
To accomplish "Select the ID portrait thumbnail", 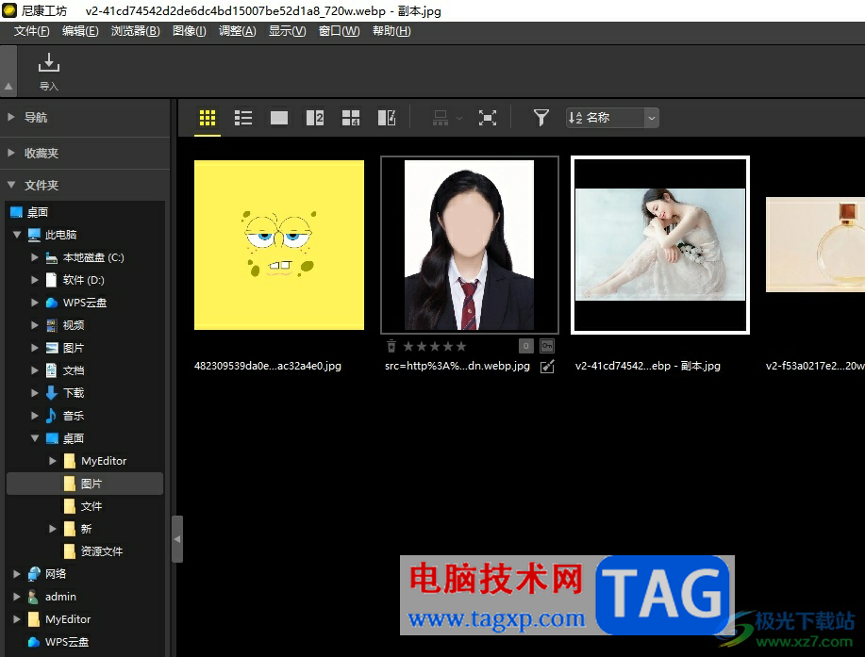I will click(470, 245).
